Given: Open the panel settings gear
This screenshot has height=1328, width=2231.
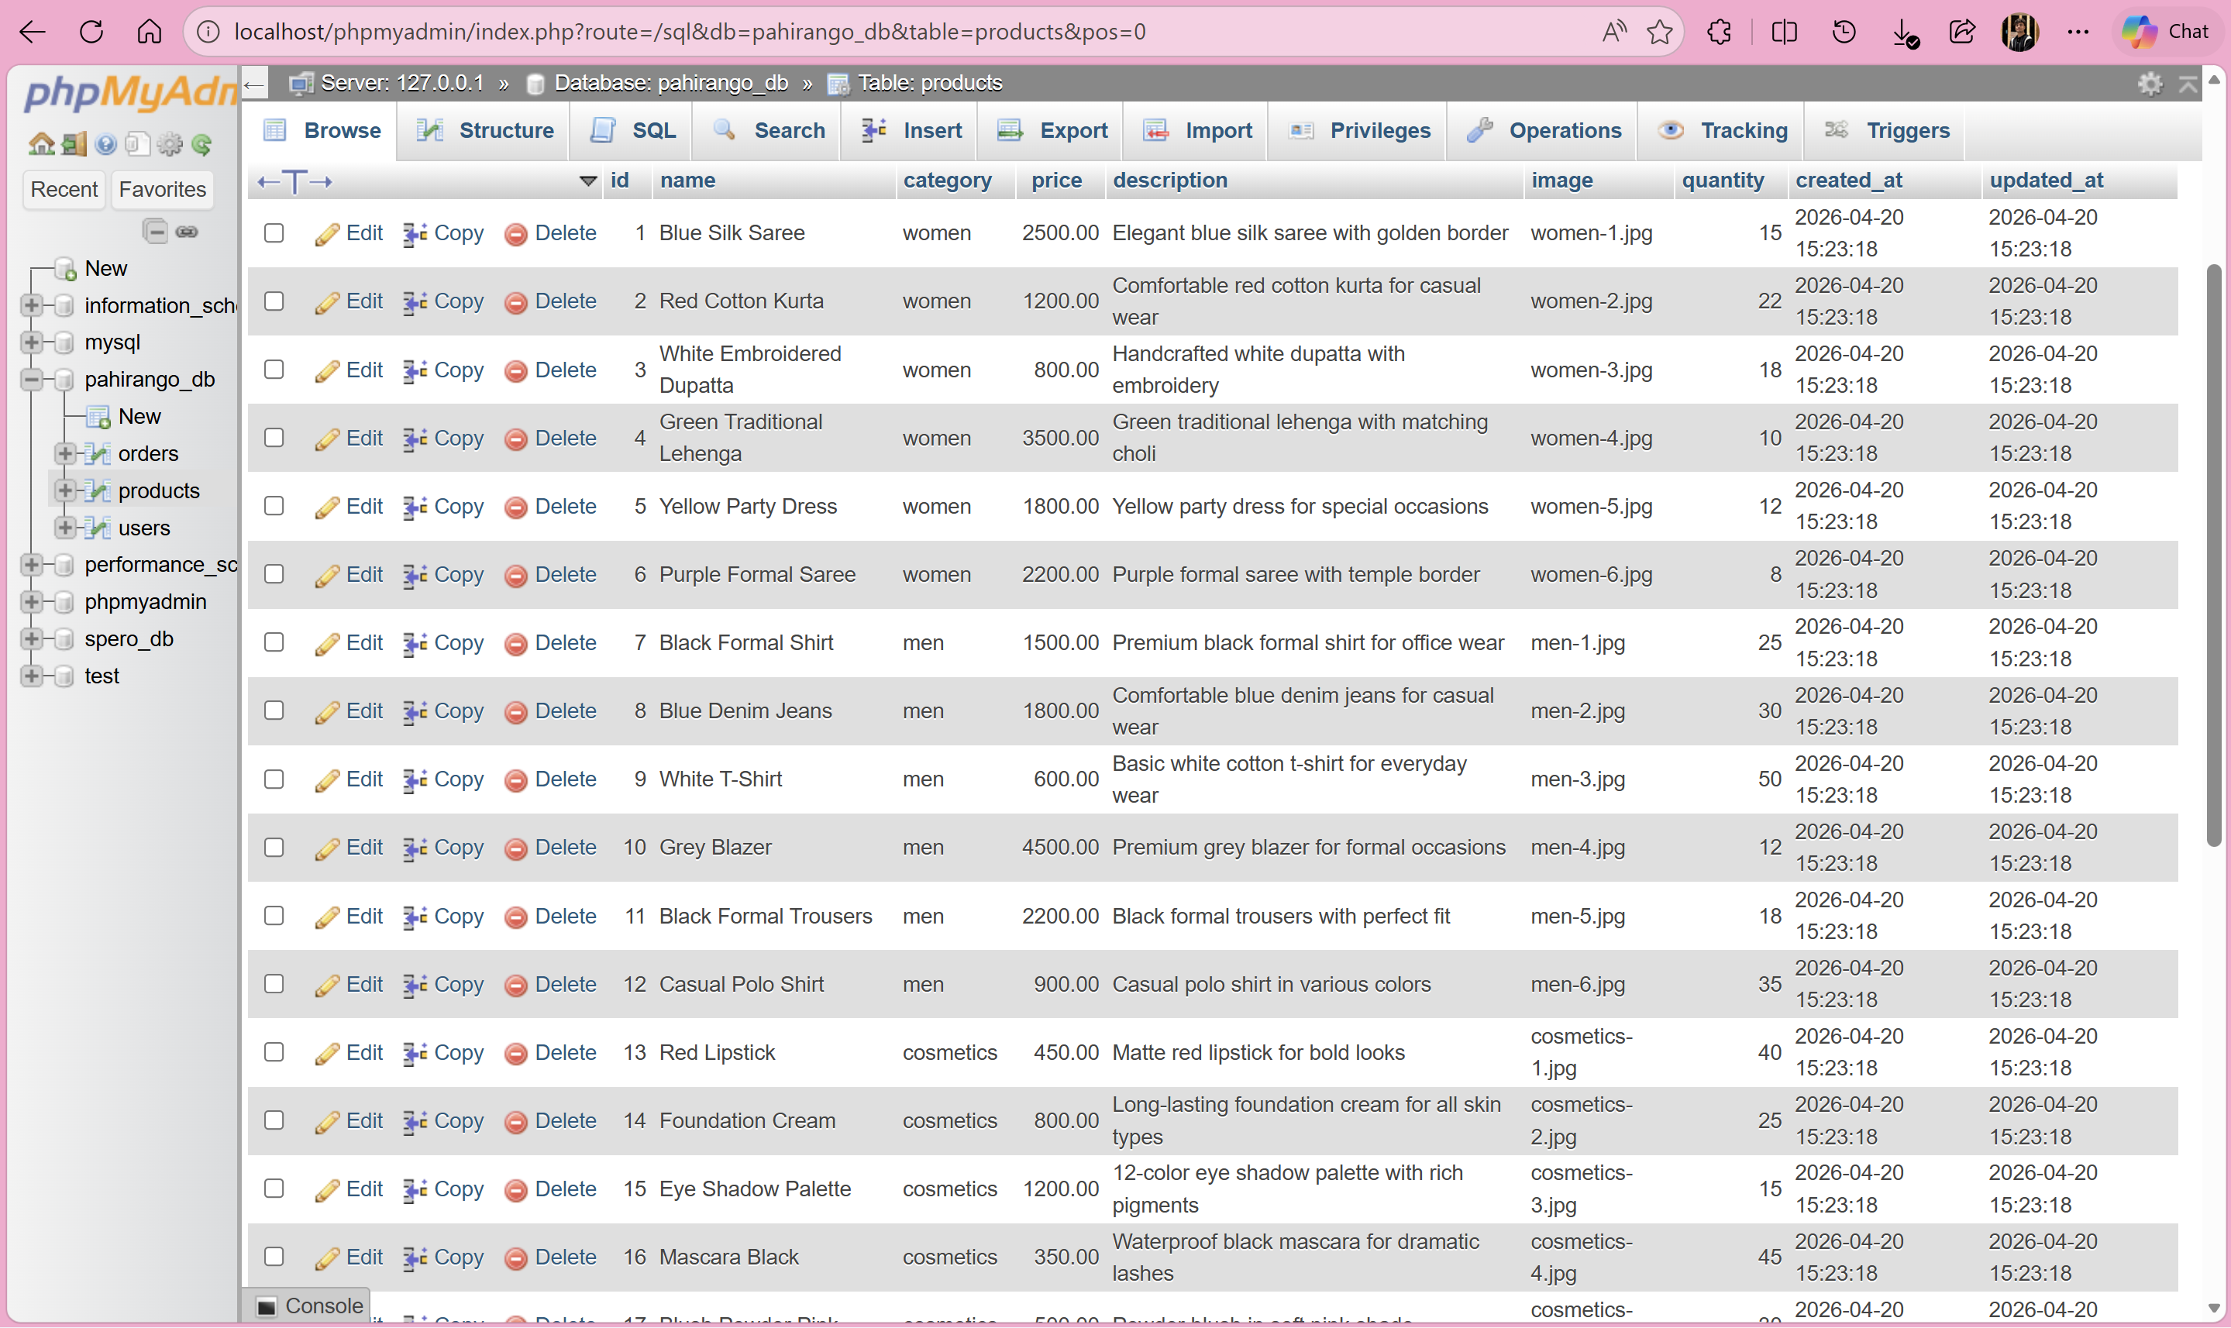Looking at the screenshot, I should pos(170,143).
